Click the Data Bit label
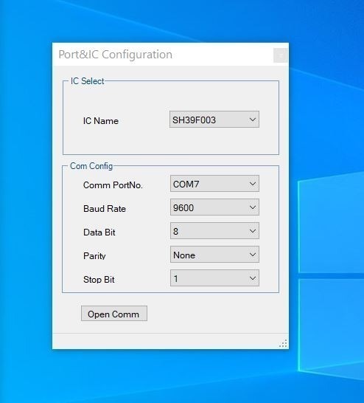 [99, 232]
